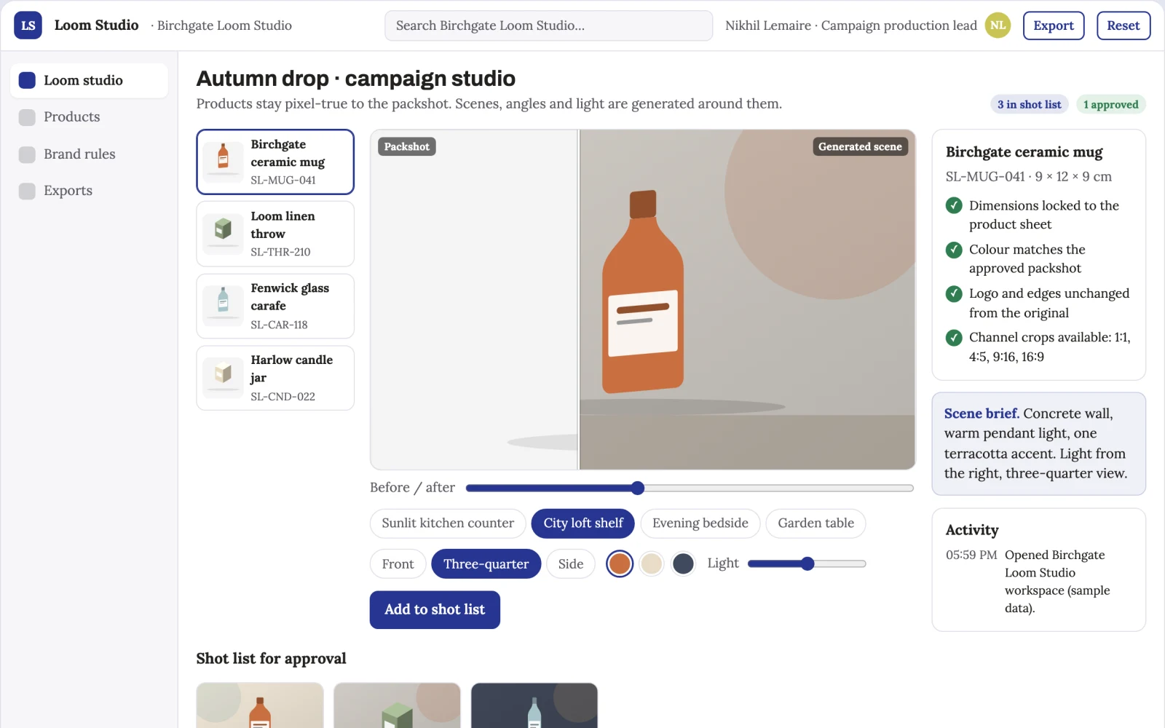Switch to the Front angle
The image size is (1165, 728).
pos(398,564)
